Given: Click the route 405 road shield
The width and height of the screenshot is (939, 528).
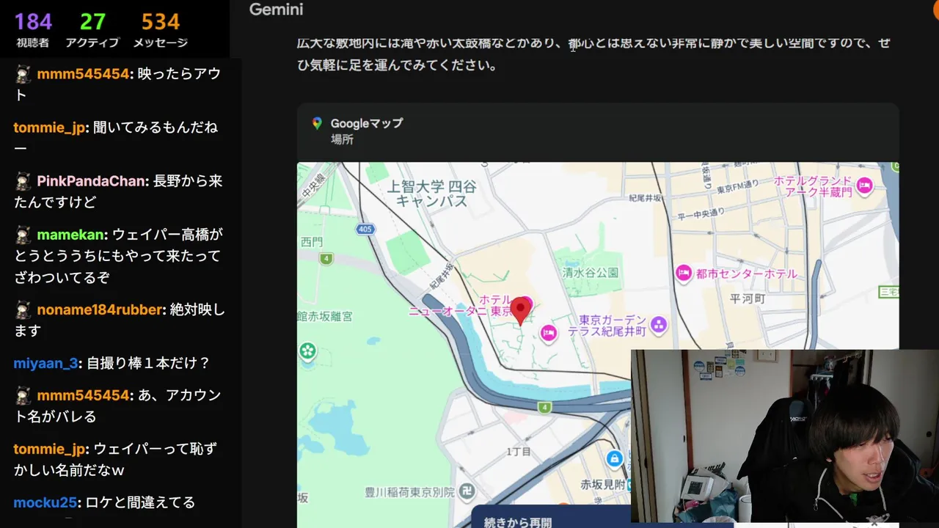Looking at the screenshot, I should (x=365, y=230).
